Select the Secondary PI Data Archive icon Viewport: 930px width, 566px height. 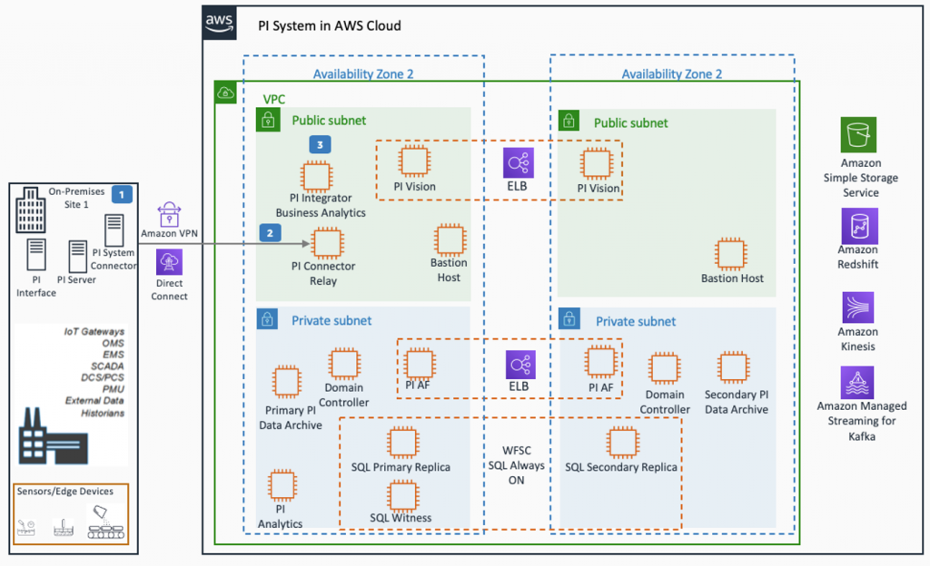click(x=734, y=366)
